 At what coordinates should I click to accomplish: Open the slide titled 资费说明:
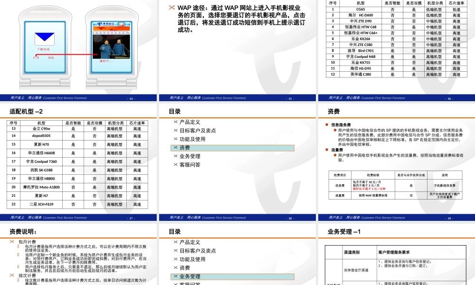pos(78,255)
